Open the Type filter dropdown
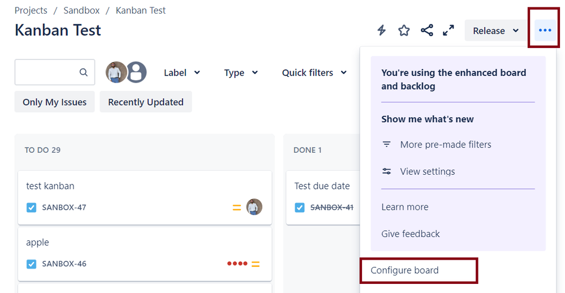 coord(241,72)
